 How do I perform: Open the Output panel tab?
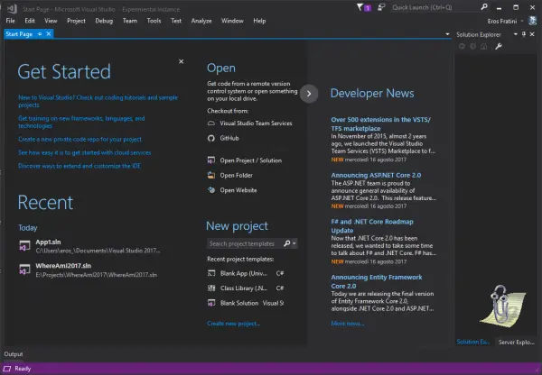14,354
